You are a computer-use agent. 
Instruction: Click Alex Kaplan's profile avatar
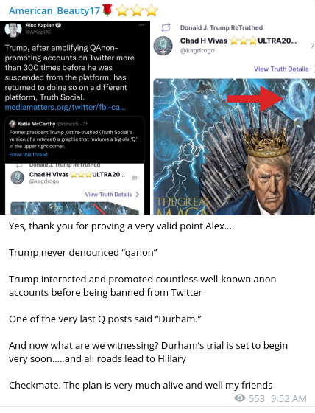(x=13, y=29)
